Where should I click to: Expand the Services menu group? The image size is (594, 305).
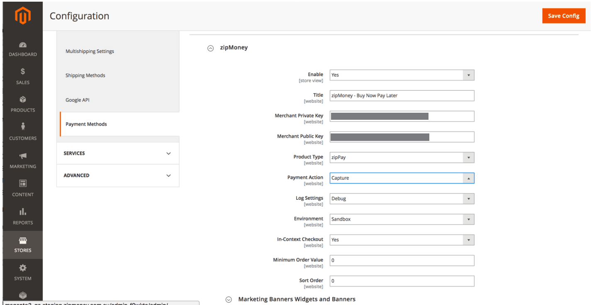coord(118,153)
